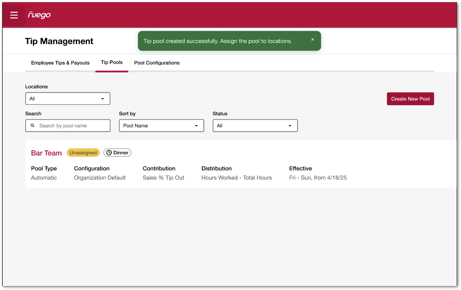Click the Tip pool created successfully message
The height and width of the screenshot is (290, 461).
pyautogui.click(x=217, y=41)
